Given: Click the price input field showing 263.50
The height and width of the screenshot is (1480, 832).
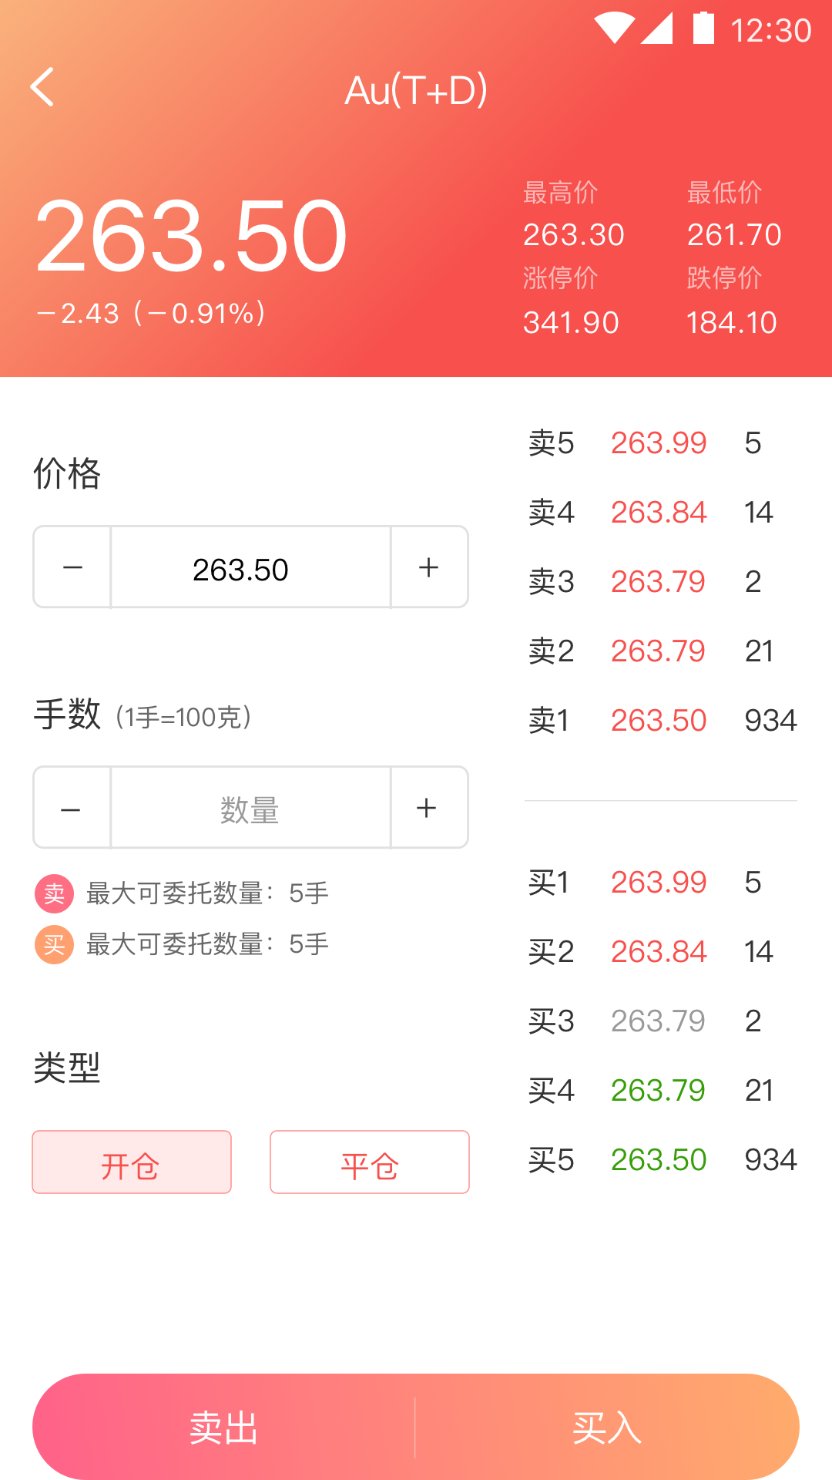Looking at the screenshot, I should point(250,569).
